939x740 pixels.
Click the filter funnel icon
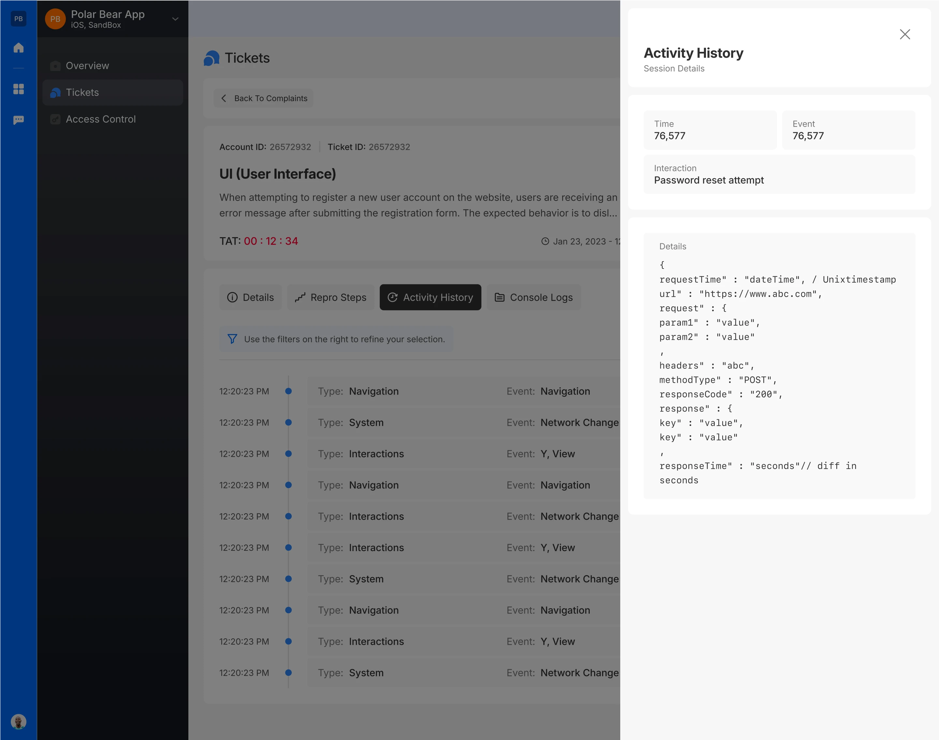pos(232,339)
